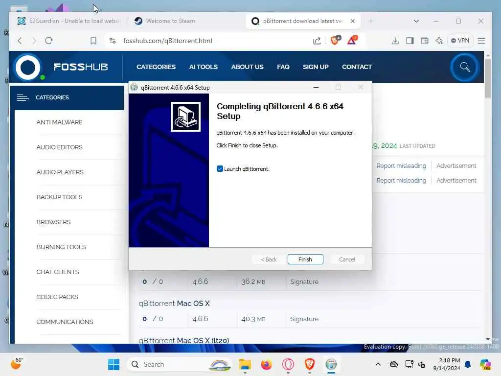This screenshot has height=376, width=501.
Task: Open the browser hamburger menu
Action: point(481,41)
